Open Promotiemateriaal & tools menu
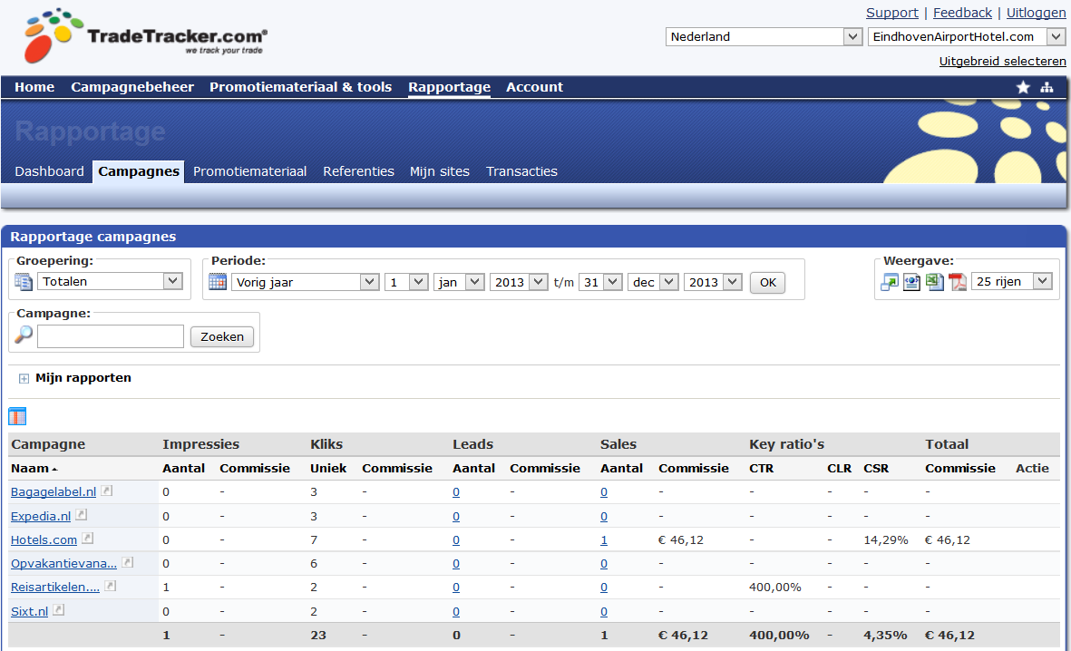Image resolution: width=1071 pixels, height=651 pixels. click(300, 87)
